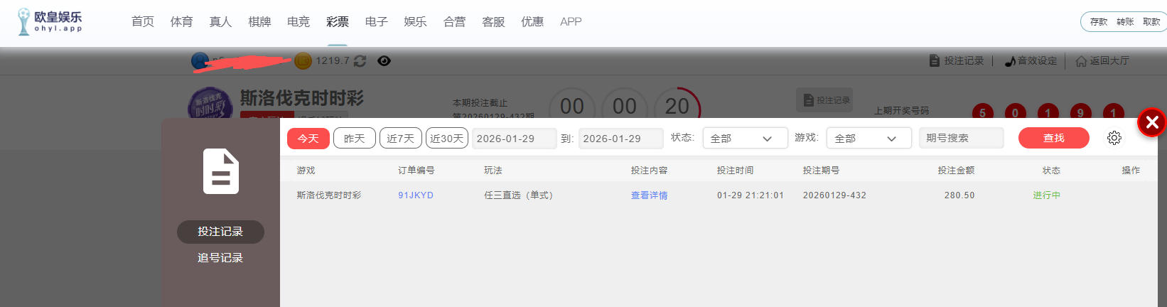
Task: Click the 欧皇娱乐 site logo
Action: [50, 21]
